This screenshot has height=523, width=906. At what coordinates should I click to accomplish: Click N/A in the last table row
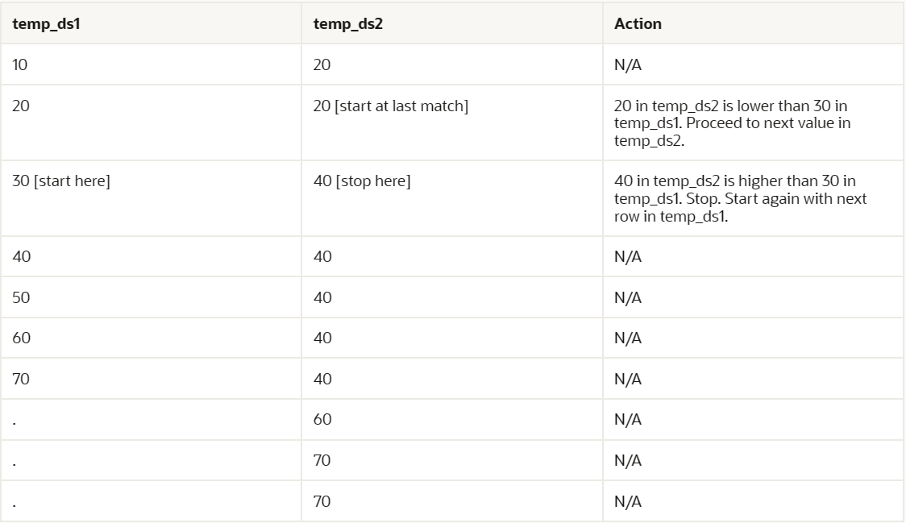pyautogui.click(x=628, y=500)
